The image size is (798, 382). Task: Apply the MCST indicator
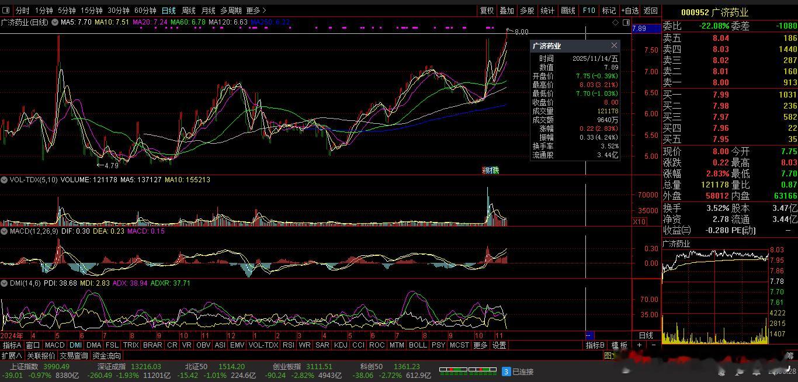click(459, 345)
